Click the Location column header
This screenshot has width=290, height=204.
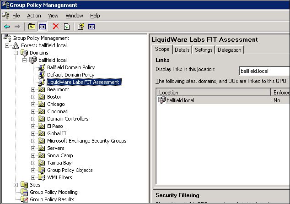213,92
